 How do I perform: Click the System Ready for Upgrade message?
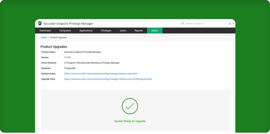click(130, 121)
